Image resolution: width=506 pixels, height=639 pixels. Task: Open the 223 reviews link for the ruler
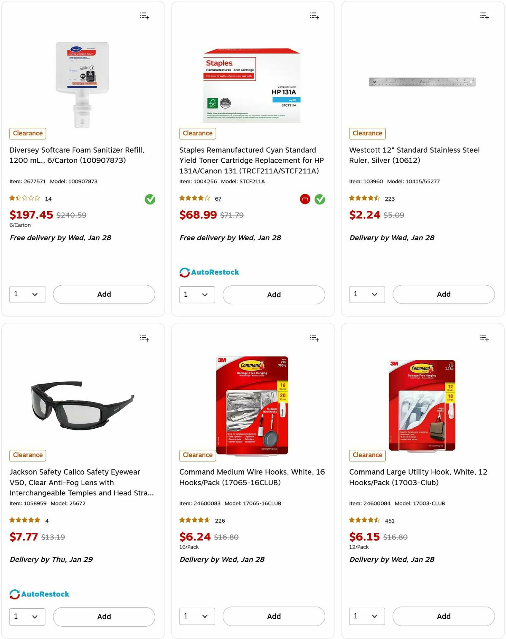tap(390, 199)
